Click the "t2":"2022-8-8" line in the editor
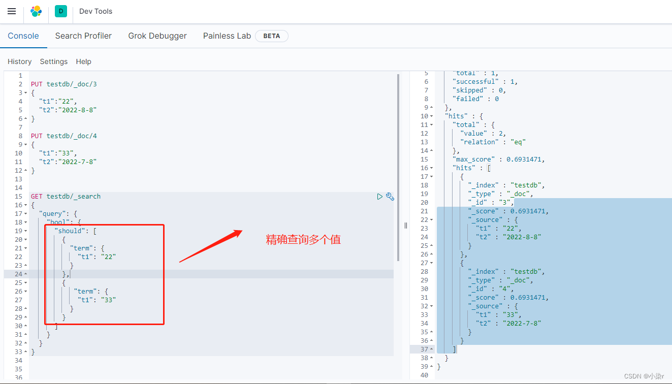Screen dimensions: 672x384 tap(68, 110)
